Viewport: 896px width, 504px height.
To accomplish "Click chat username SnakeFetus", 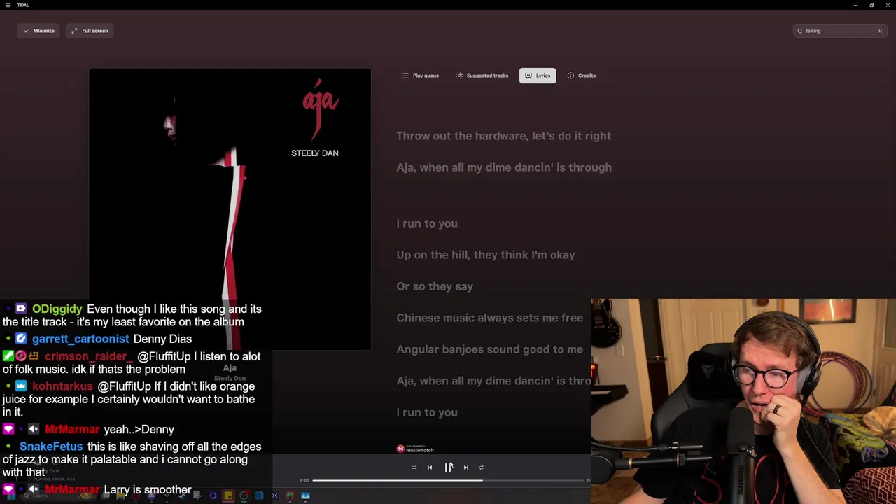I will click(51, 447).
